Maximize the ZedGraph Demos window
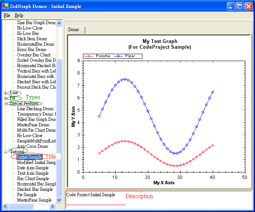255x212 pixels. [240, 7]
